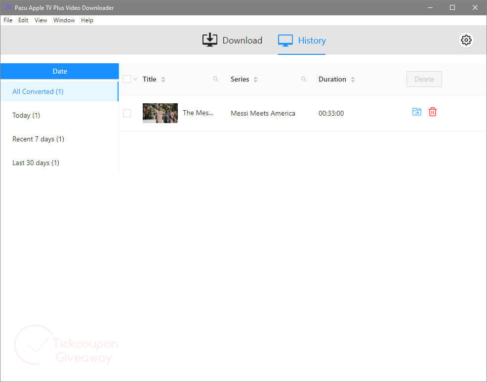Click the Duration column header label
487x382 pixels.
[x=332, y=79]
